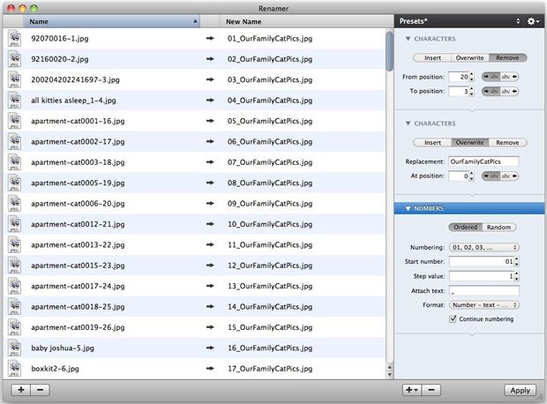
Task: Switch numbering mode to Random
Action: pyautogui.click(x=498, y=227)
